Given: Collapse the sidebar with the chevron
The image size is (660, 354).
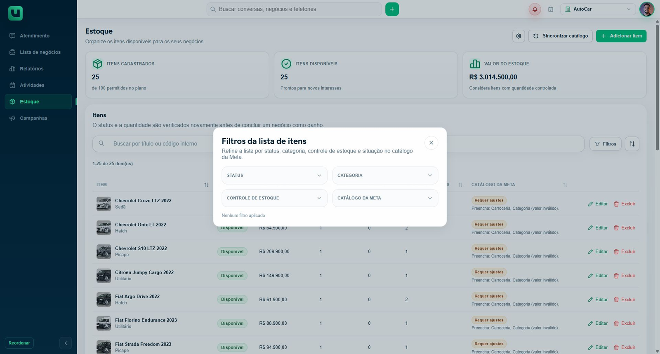Looking at the screenshot, I should click(x=66, y=343).
